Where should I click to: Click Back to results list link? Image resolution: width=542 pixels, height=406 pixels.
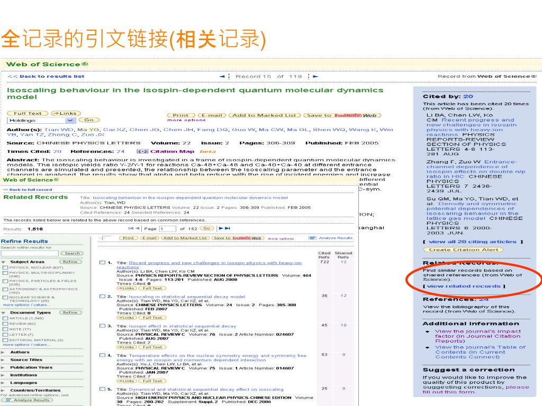tap(46, 76)
